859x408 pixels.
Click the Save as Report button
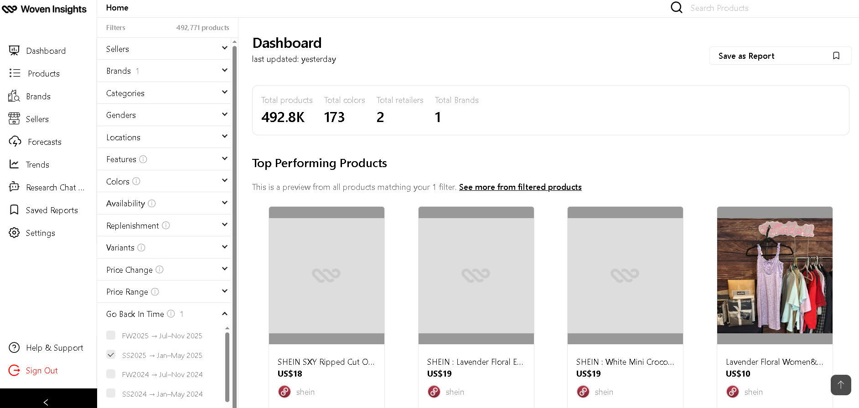780,56
